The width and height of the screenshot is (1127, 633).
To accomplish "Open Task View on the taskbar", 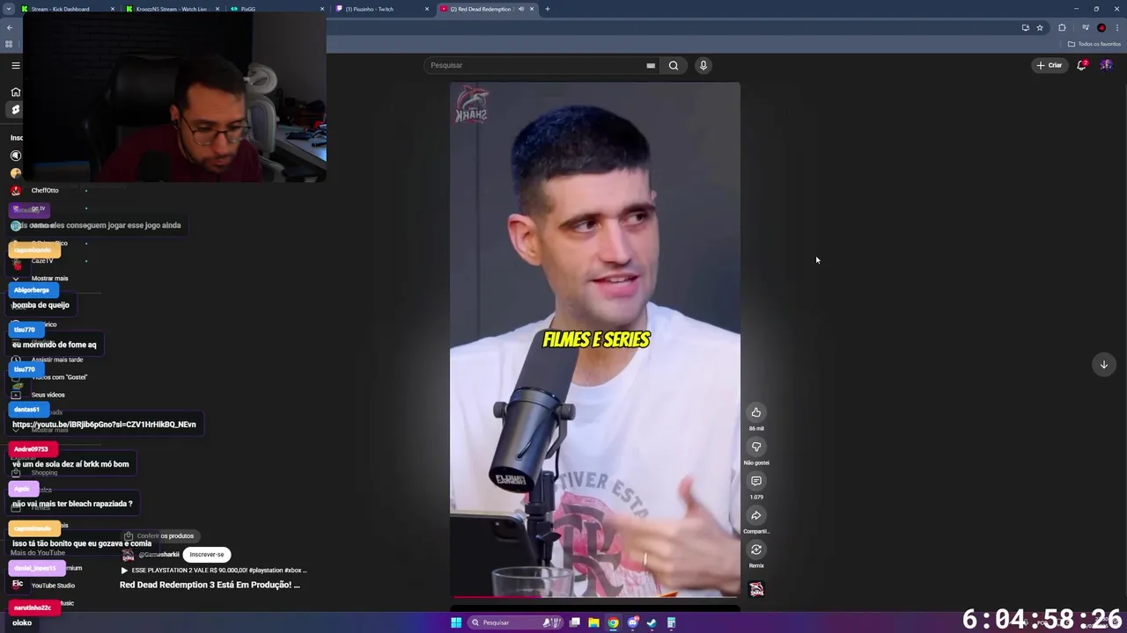I will tap(575, 622).
